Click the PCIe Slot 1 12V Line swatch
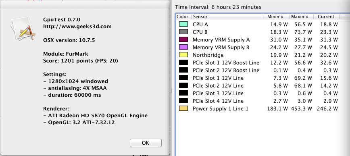 coord(183,78)
